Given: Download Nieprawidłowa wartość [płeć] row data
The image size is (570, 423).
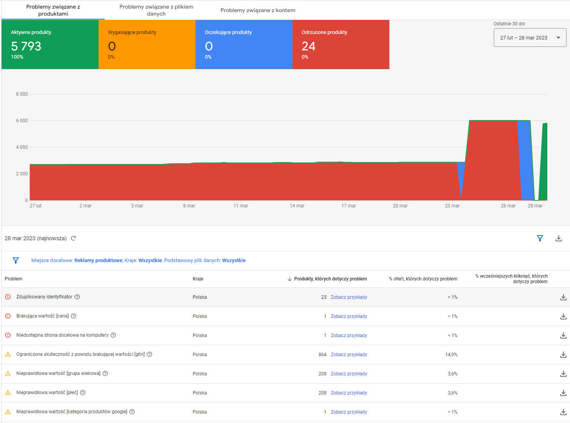Looking at the screenshot, I should [563, 393].
